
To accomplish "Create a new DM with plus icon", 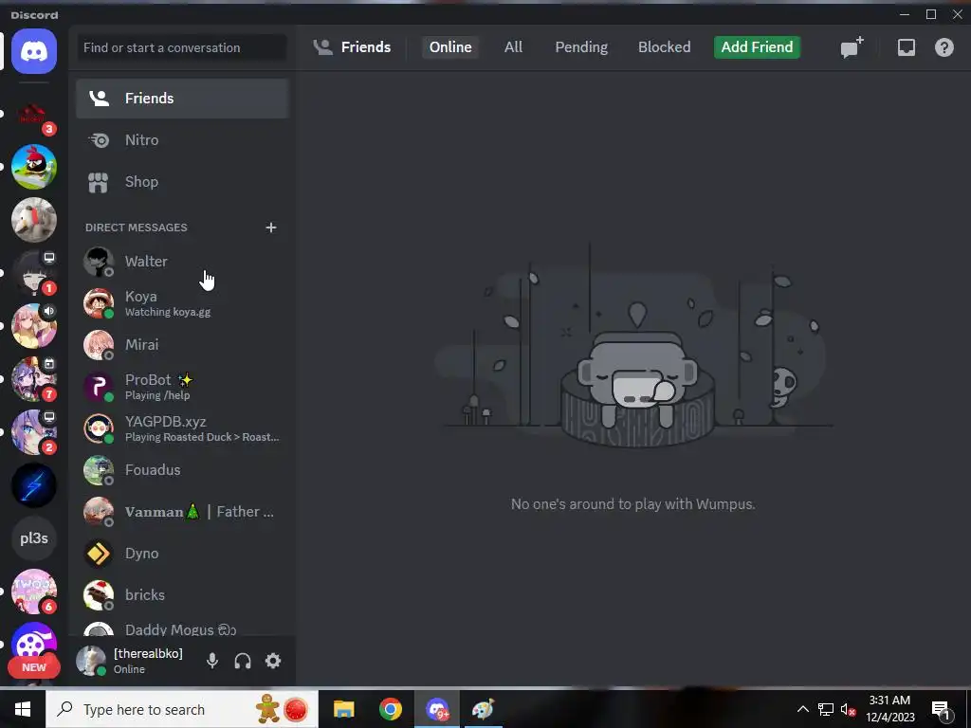I will 270,227.
